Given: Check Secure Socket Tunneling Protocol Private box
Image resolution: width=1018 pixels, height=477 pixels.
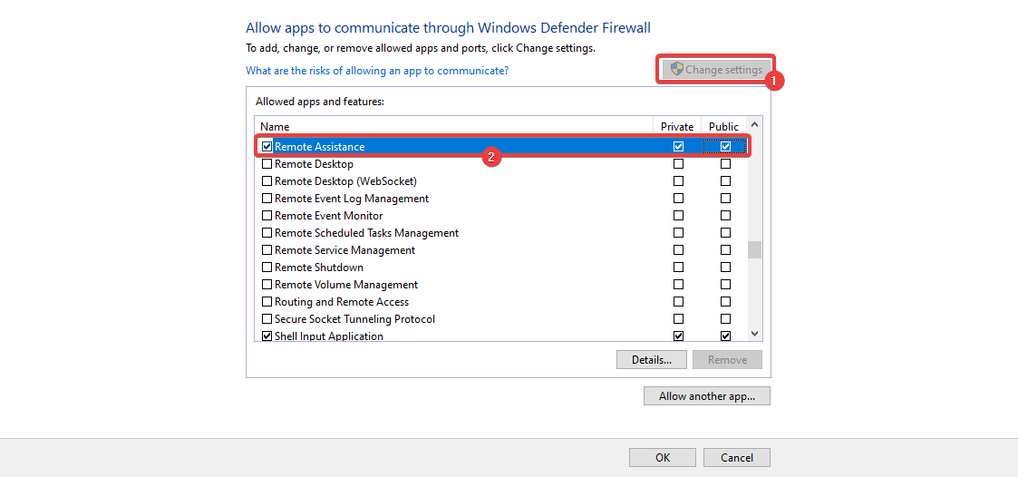Looking at the screenshot, I should [x=678, y=319].
